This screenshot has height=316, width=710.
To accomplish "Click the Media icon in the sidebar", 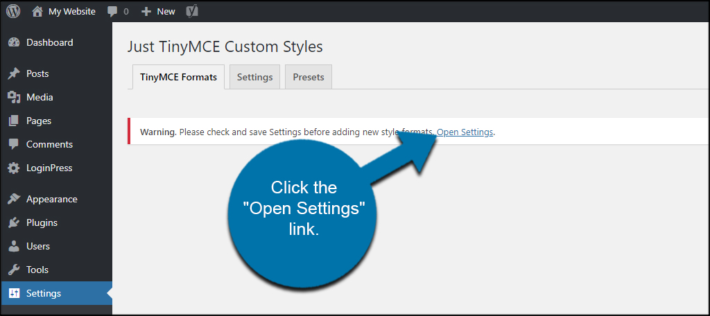I will point(14,97).
